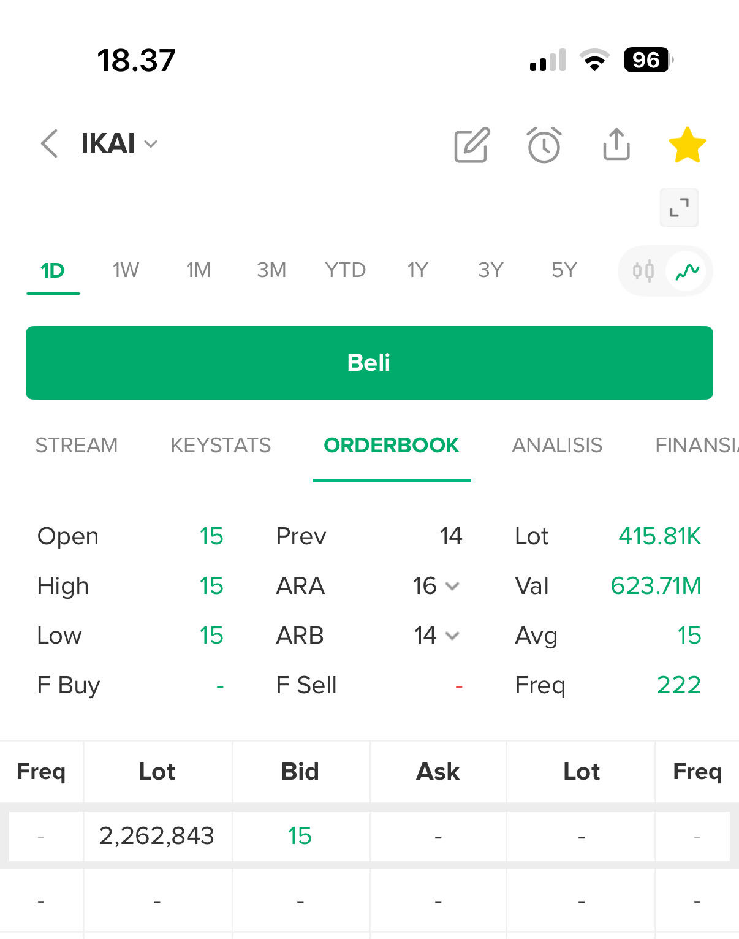The width and height of the screenshot is (739, 939).
Task: Set a price alert with alarm clock icon
Action: click(x=544, y=145)
